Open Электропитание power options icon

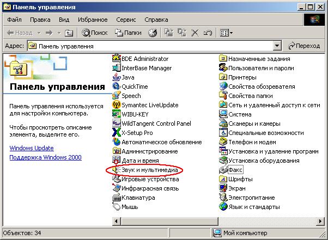[223, 198]
